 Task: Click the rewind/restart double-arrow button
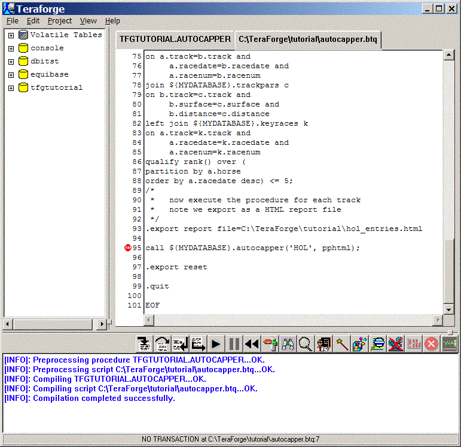click(252, 343)
